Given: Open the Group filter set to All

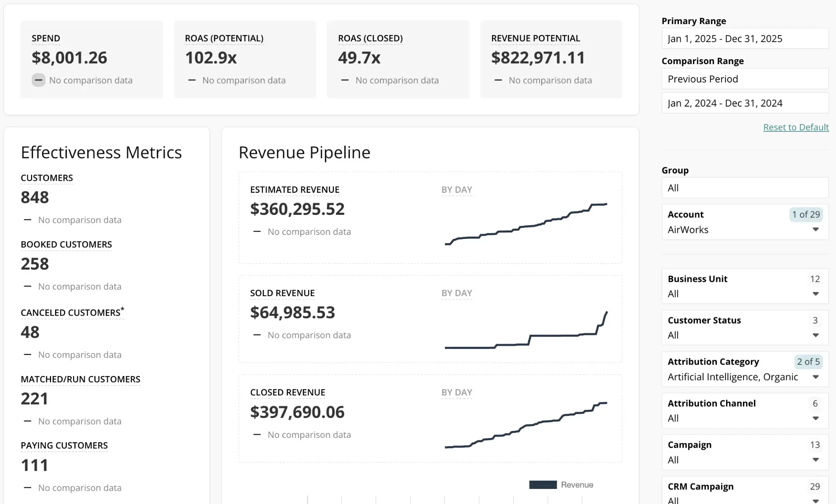Looking at the screenshot, I should [x=745, y=188].
